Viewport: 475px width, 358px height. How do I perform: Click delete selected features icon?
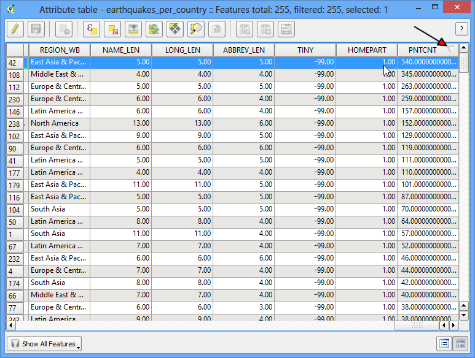click(x=64, y=29)
